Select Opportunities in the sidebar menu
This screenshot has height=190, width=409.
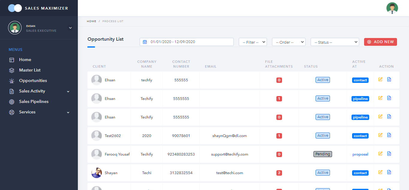tap(33, 80)
